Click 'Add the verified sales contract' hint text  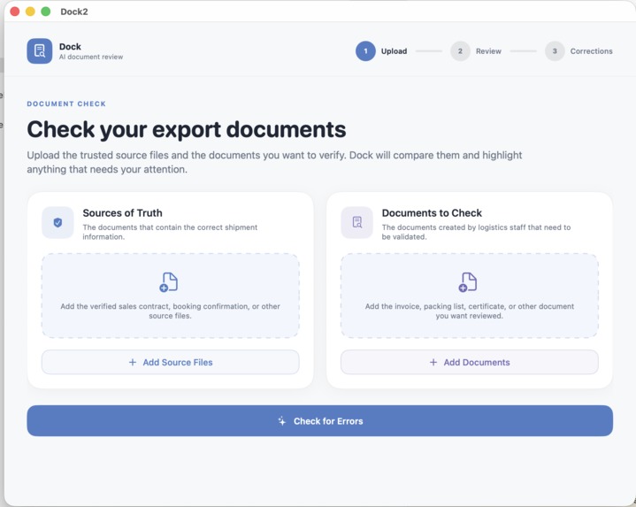coord(171,311)
